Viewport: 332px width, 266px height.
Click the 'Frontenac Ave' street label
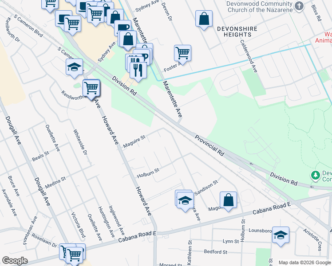30,231
